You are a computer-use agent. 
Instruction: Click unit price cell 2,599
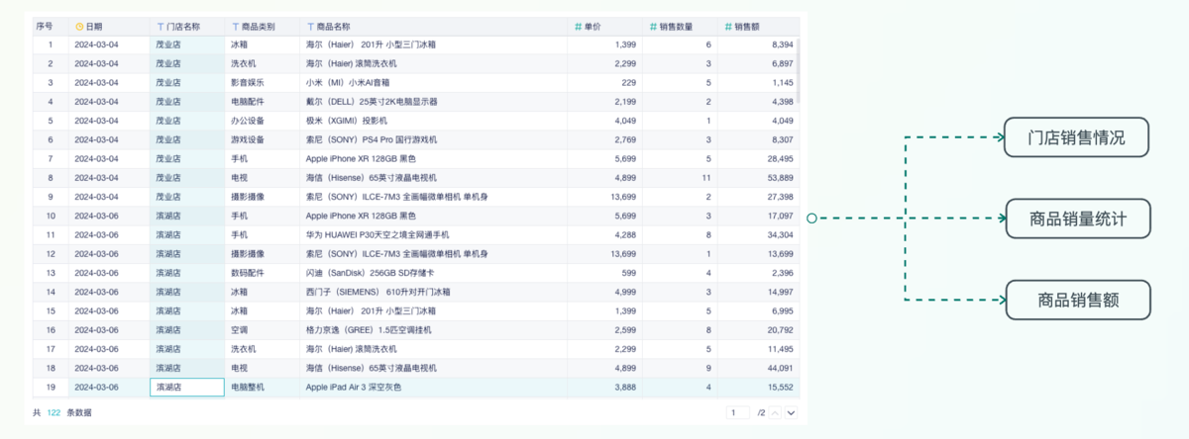point(606,330)
